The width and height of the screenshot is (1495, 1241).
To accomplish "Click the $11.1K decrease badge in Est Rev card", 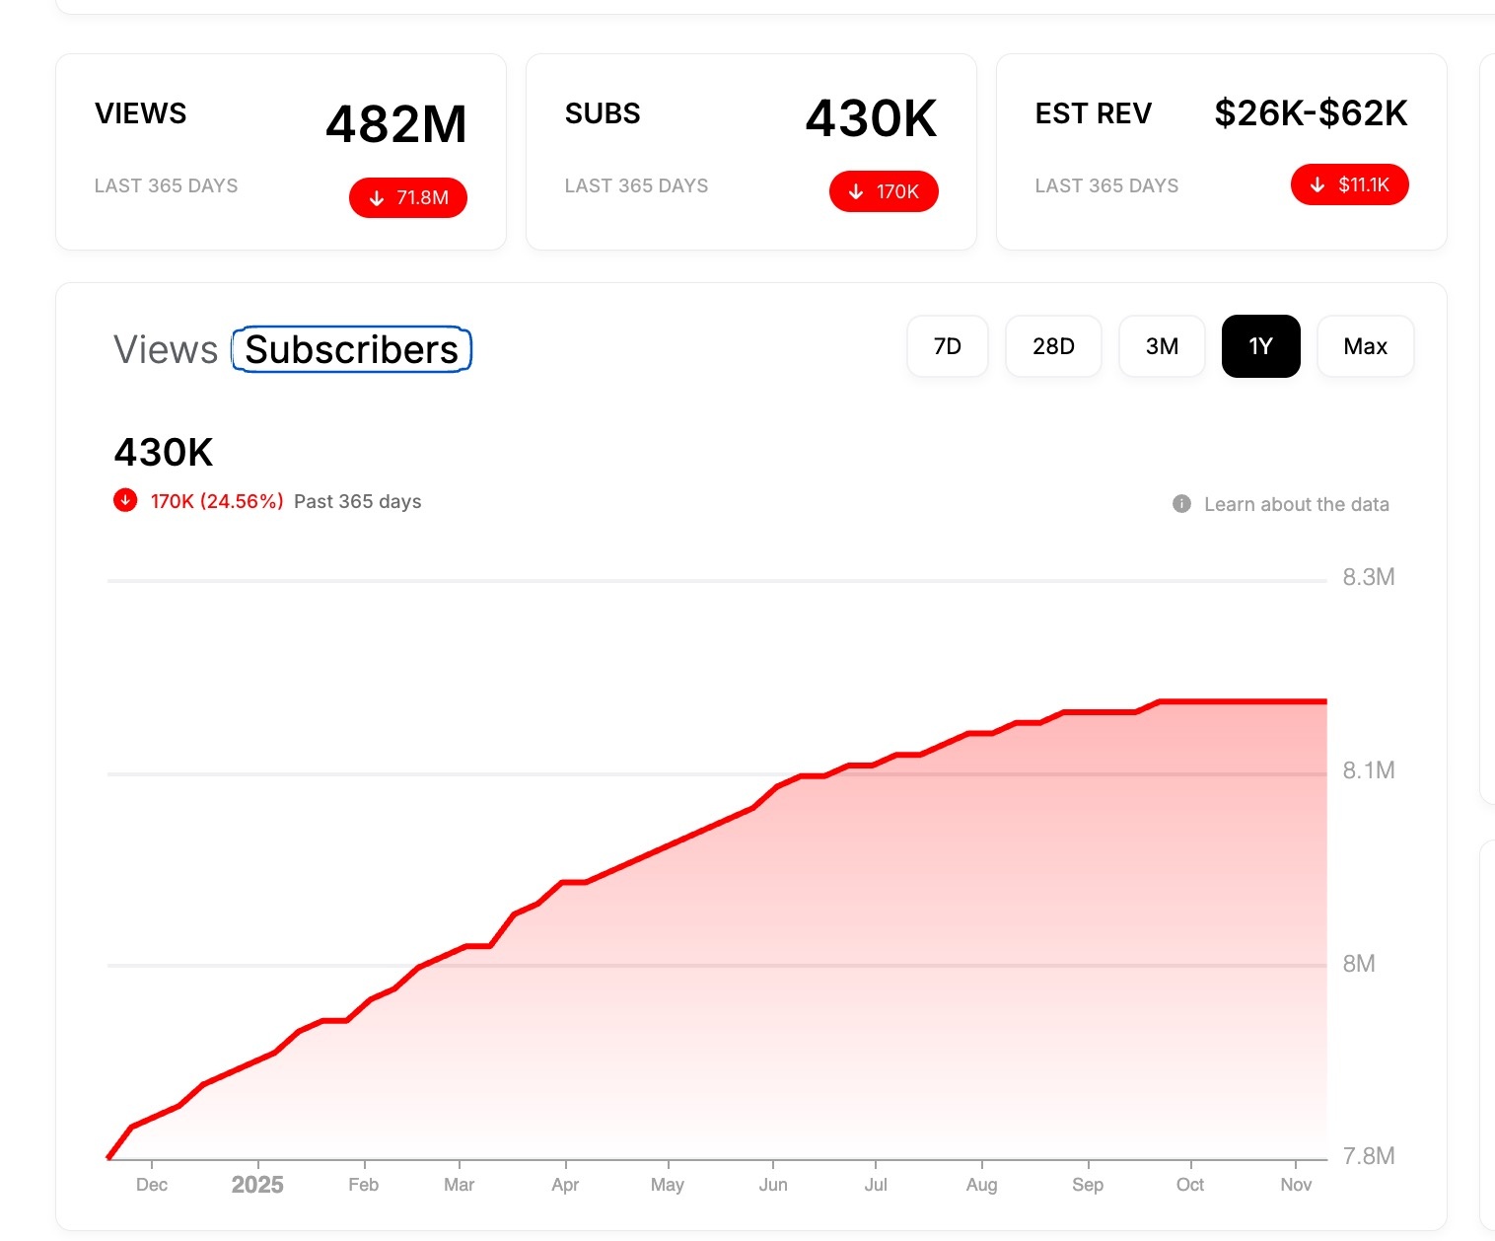I will [1349, 184].
